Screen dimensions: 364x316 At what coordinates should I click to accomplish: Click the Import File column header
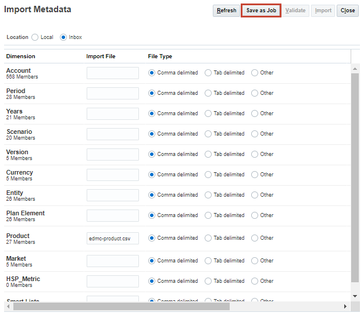pyautogui.click(x=101, y=56)
